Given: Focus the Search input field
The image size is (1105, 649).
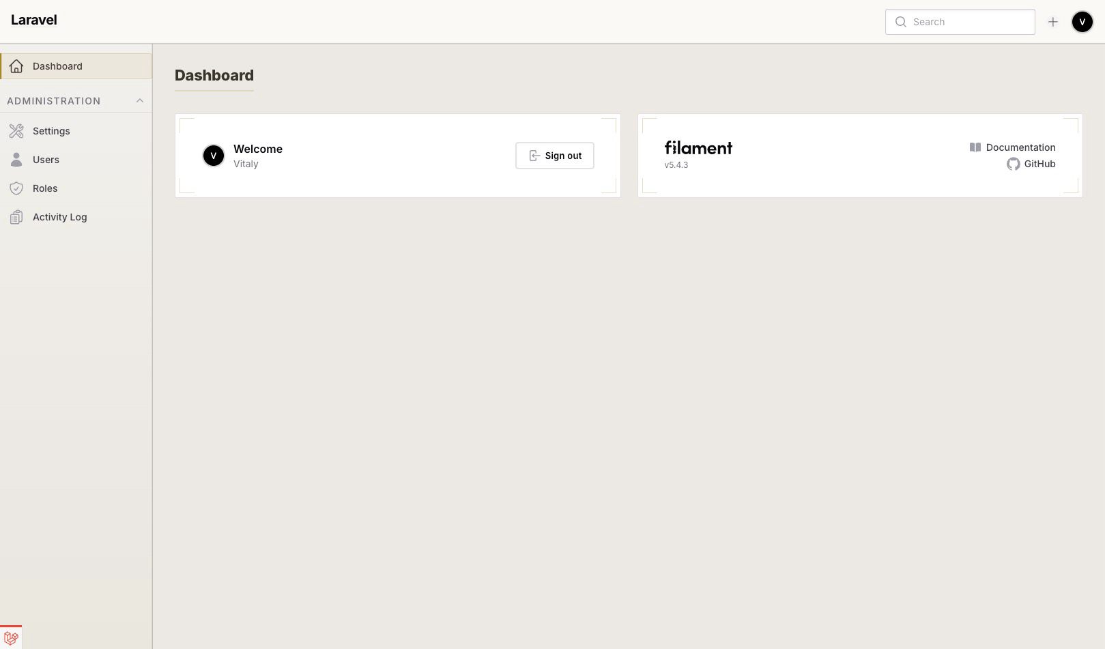Looking at the screenshot, I should point(960,22).
